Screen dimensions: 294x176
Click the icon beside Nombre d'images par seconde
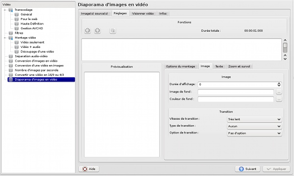tap(11, 70)
